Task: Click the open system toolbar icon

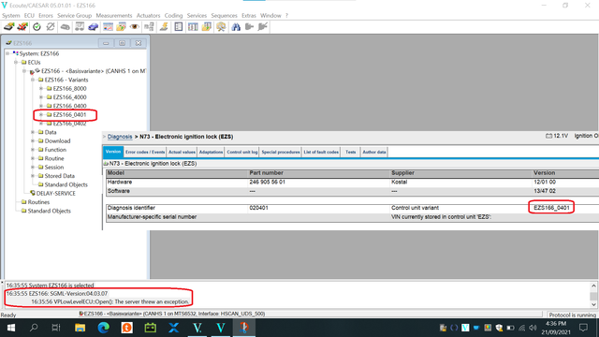Action: pyautogui.click(x=8, y=27)
